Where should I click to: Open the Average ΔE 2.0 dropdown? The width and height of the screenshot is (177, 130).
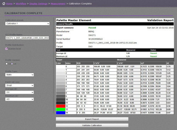[x=19, y=92]
